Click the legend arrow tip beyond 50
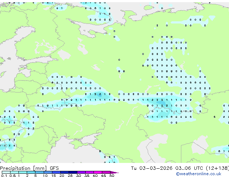This screenshot has width=229, height=177. [114, 172]
